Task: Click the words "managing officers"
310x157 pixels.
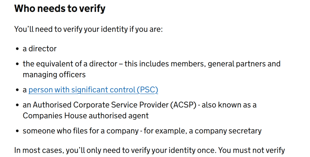Action: 54,75
